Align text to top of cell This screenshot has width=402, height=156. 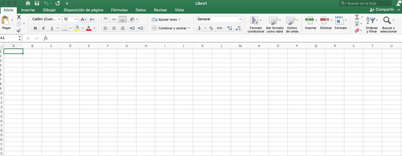click(x=105, y=19)
